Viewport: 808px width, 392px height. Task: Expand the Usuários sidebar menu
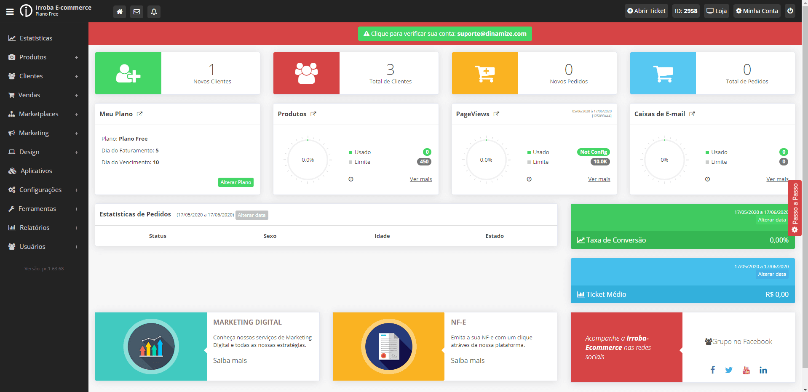click(x=44, y=247)
